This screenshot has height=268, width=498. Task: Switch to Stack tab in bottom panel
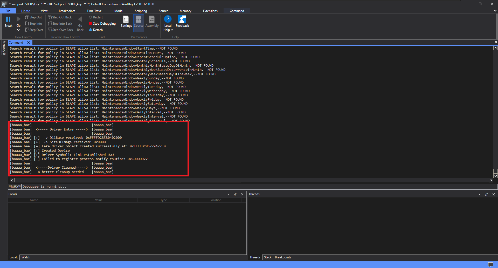tap(268, 257)
